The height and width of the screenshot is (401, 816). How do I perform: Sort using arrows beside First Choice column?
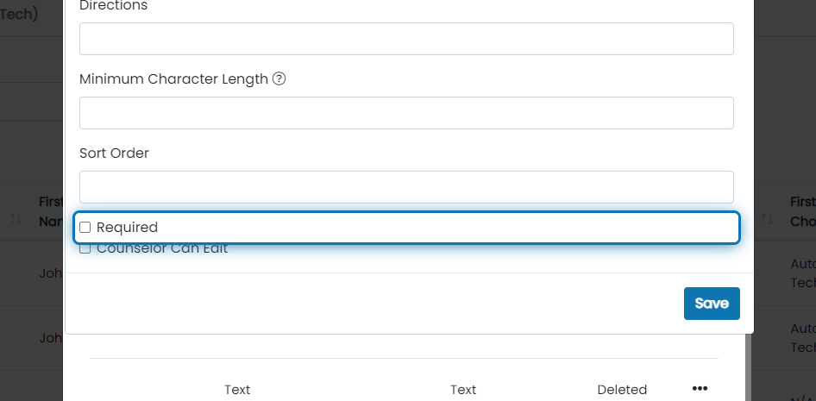[x=767, y=219]
